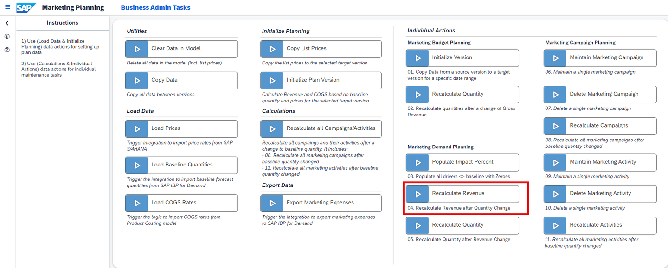Click text '03. Populate all drivers <> baseline with Zeroes'

pyautogui.click(x=458, y=176)
